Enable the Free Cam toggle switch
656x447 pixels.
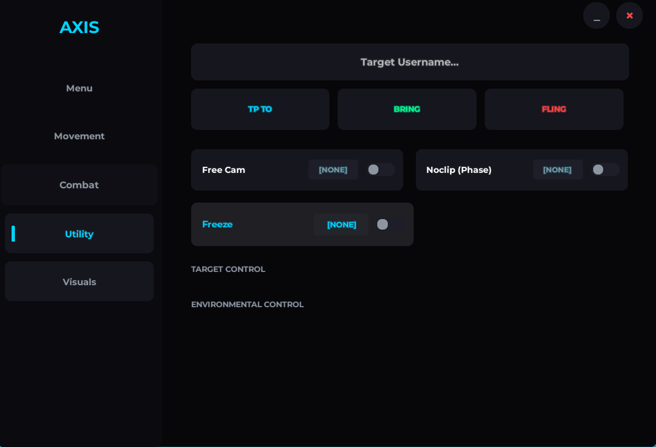(381, 170)
